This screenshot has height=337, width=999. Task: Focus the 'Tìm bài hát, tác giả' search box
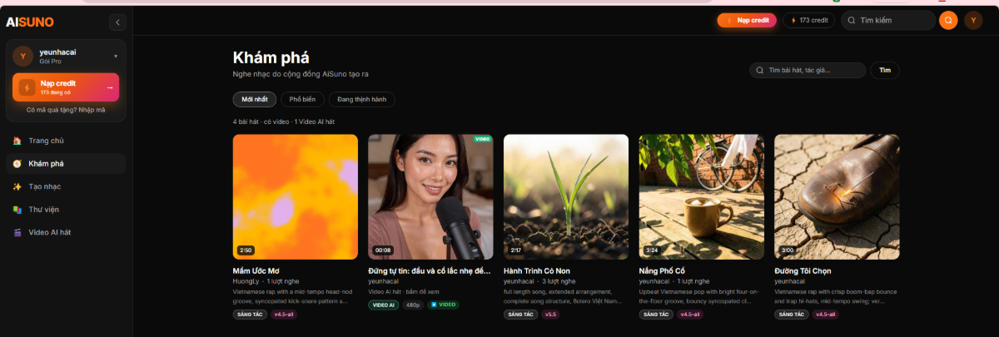click(x=808, y=71)
